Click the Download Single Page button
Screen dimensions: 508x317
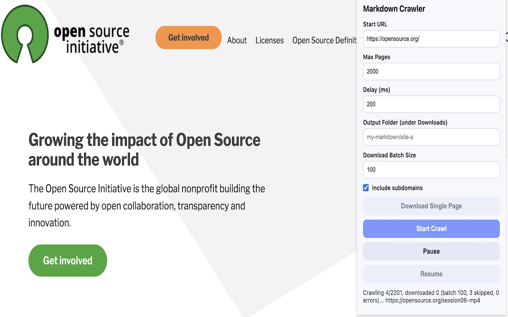click(x=431, y=206)
